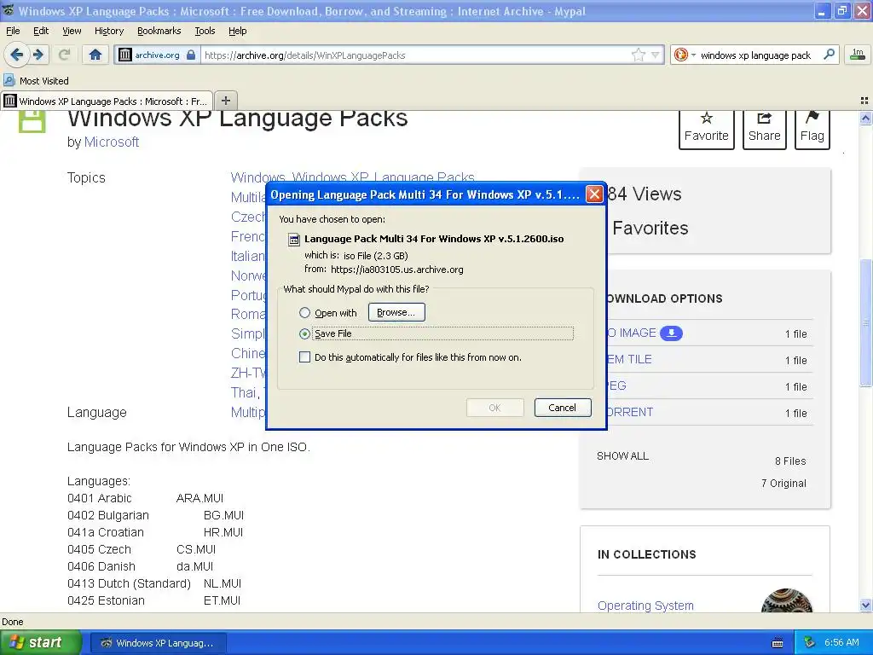Click the search box with windows xp language pack
Viewport: 873px width, 655px height.
[755, 55]
